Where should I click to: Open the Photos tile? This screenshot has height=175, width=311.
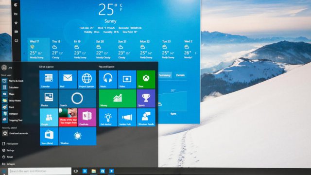click(x=49, y=98)
